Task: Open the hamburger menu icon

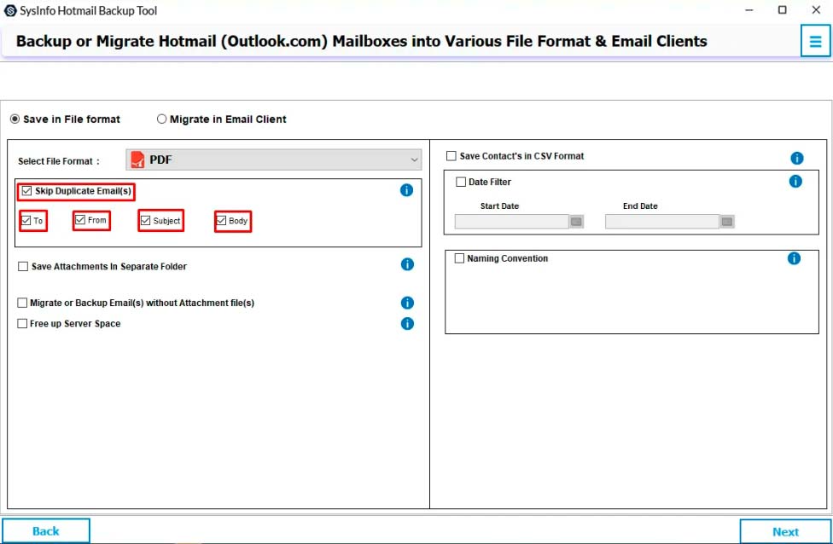Action: [815, 41]
